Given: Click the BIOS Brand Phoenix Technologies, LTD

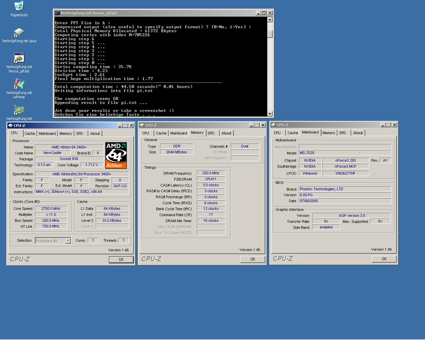Looking at the screenshot, I should click(345, 189).
